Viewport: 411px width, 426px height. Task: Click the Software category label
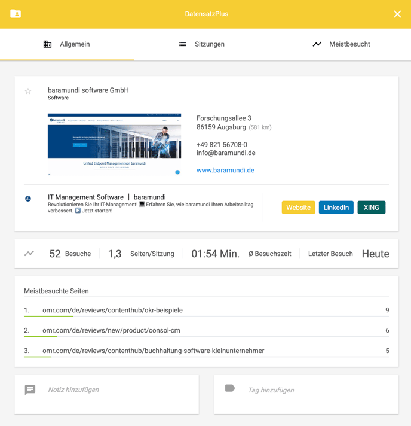[x=58, y=98]
